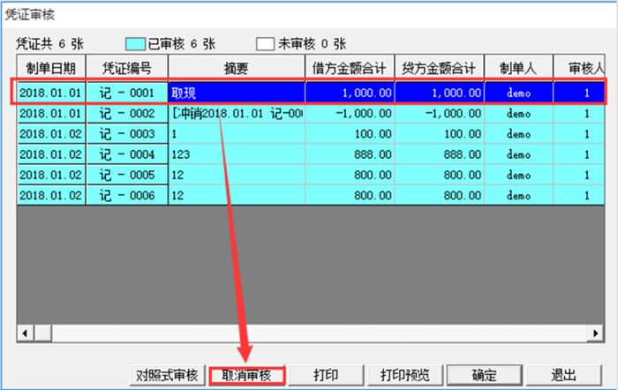The image size is (618, 390).
Task: Click the 冲销2018.01.01 summary cell
Action: coord(237,114)
